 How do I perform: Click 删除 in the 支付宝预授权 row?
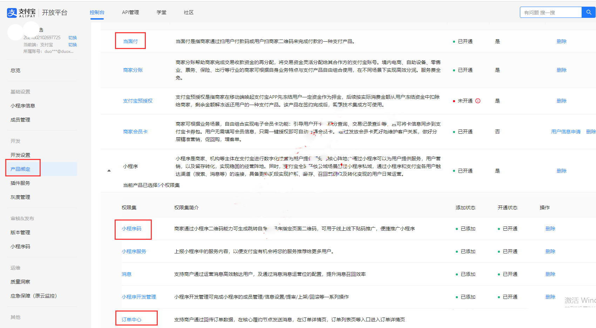562,101
